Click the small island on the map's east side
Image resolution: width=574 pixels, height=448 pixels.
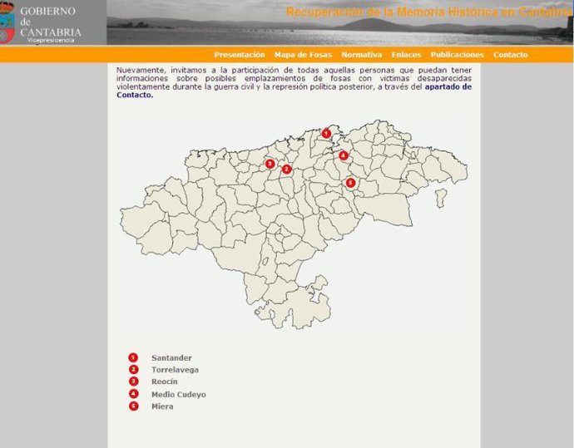coord(441,198)
